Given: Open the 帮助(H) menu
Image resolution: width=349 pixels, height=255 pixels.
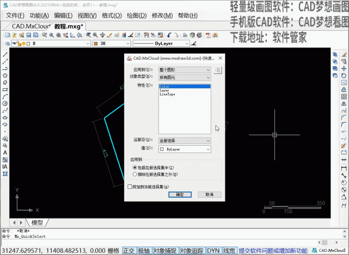Looking at the screenshot, I should pos(188,16).
